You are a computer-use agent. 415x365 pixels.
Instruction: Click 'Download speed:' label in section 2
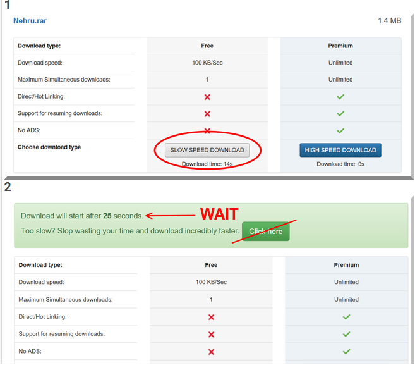(41, 282)
